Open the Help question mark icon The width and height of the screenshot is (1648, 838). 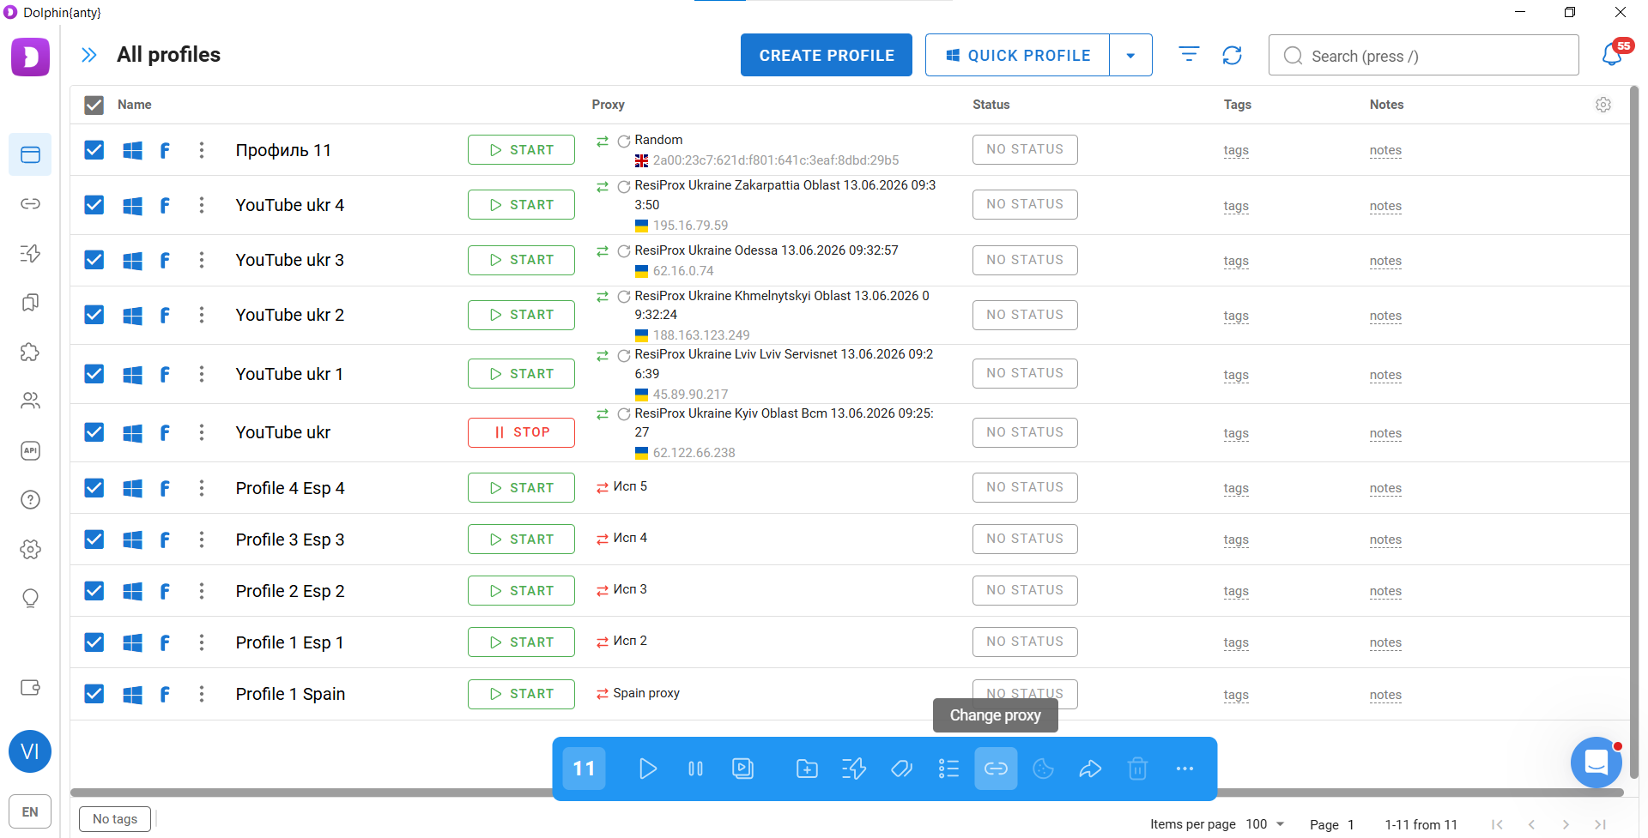pos(30,499)
